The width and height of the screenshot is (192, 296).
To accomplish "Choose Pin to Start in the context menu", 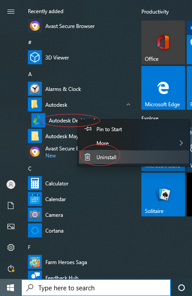I will (x=134, y=129).
